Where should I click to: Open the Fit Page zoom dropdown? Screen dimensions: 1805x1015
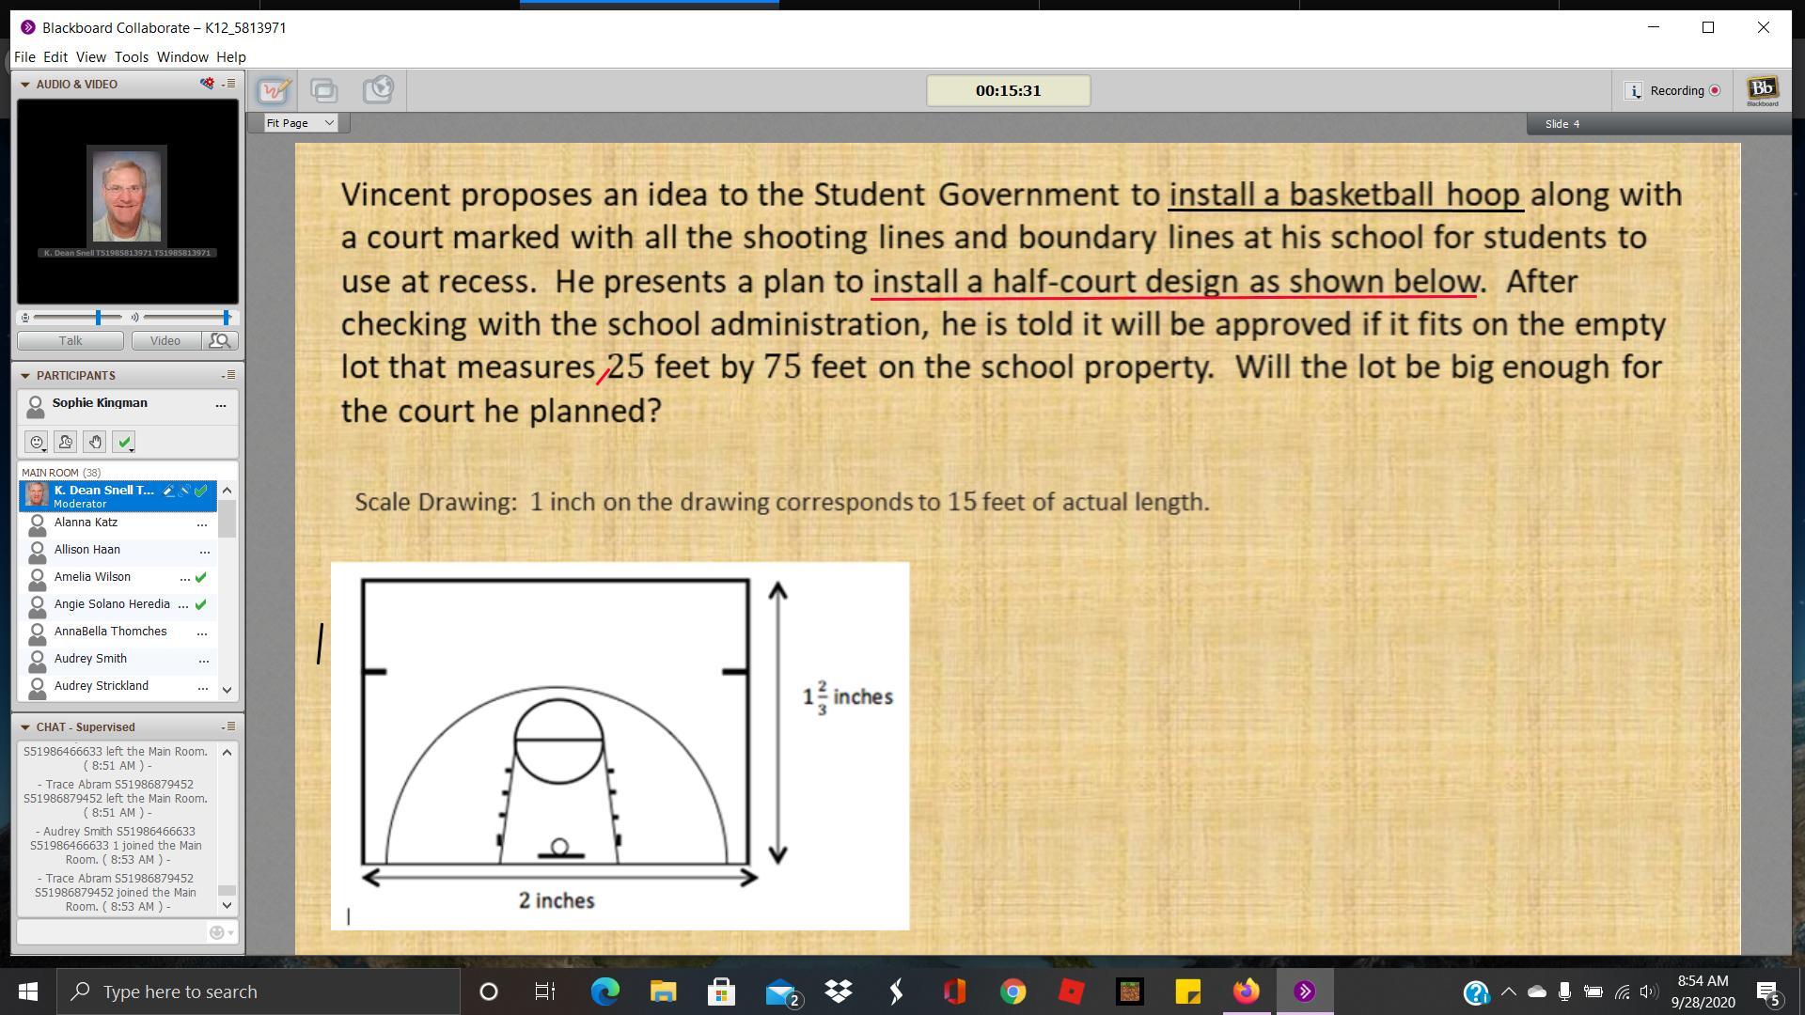tap(300, 123)
